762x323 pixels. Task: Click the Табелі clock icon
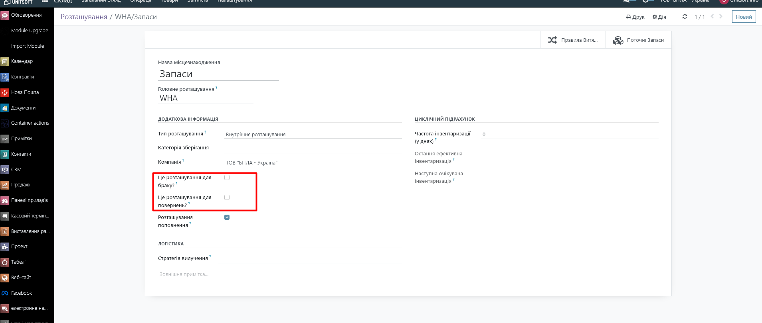pos(5,262)
